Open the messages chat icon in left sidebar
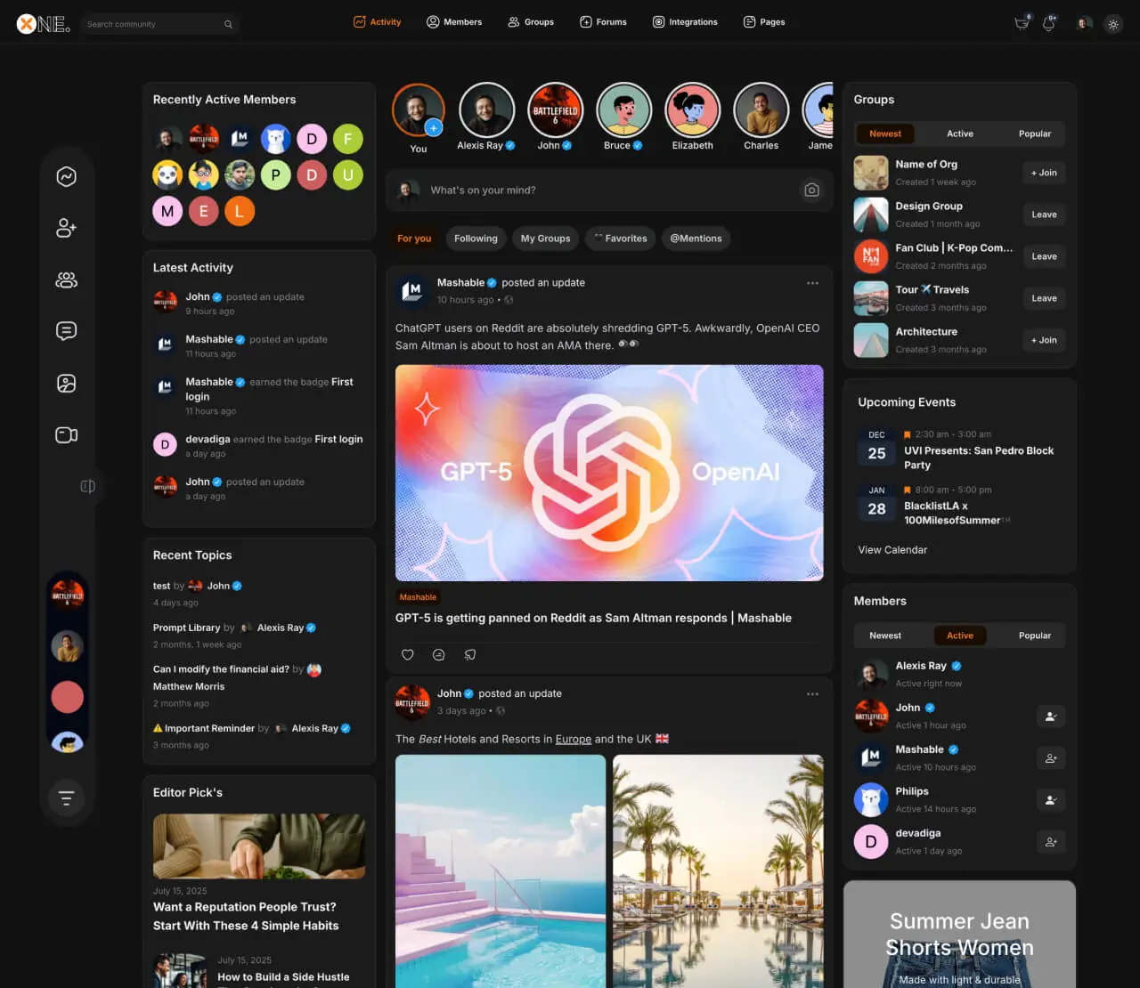 click(66, 331)
